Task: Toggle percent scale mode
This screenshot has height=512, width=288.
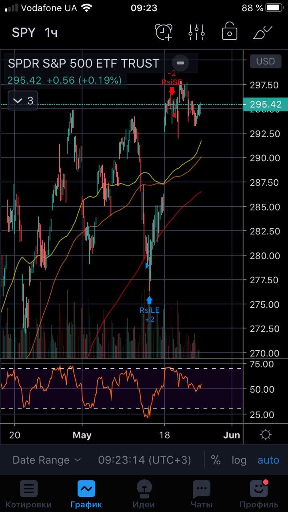Action: point(216,460)
